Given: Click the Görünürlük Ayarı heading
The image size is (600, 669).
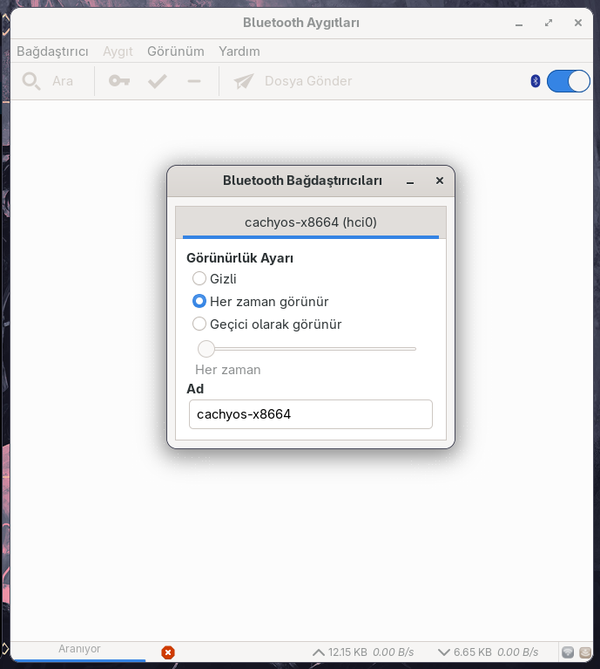Looking at the screenshot, I should click(x=239, y=258).
